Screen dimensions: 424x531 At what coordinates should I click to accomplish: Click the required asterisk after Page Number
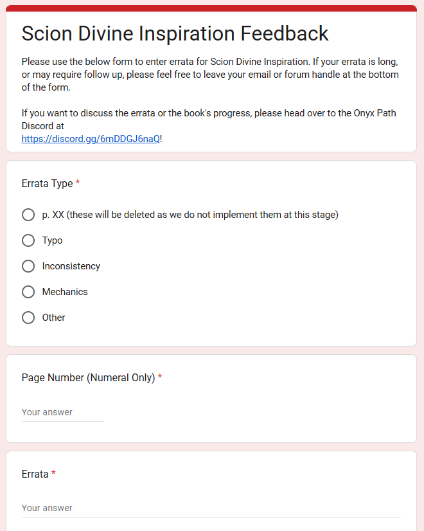[160, 377]
